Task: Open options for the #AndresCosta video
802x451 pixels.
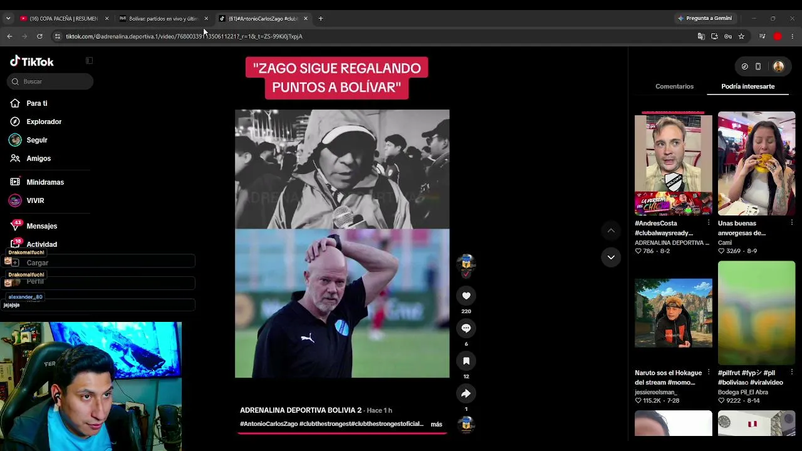Action: pos(709,224)
